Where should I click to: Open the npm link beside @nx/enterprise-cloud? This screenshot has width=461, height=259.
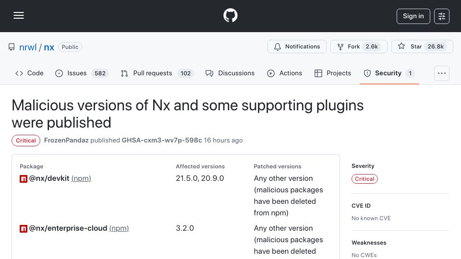click(x=119, y=228)
